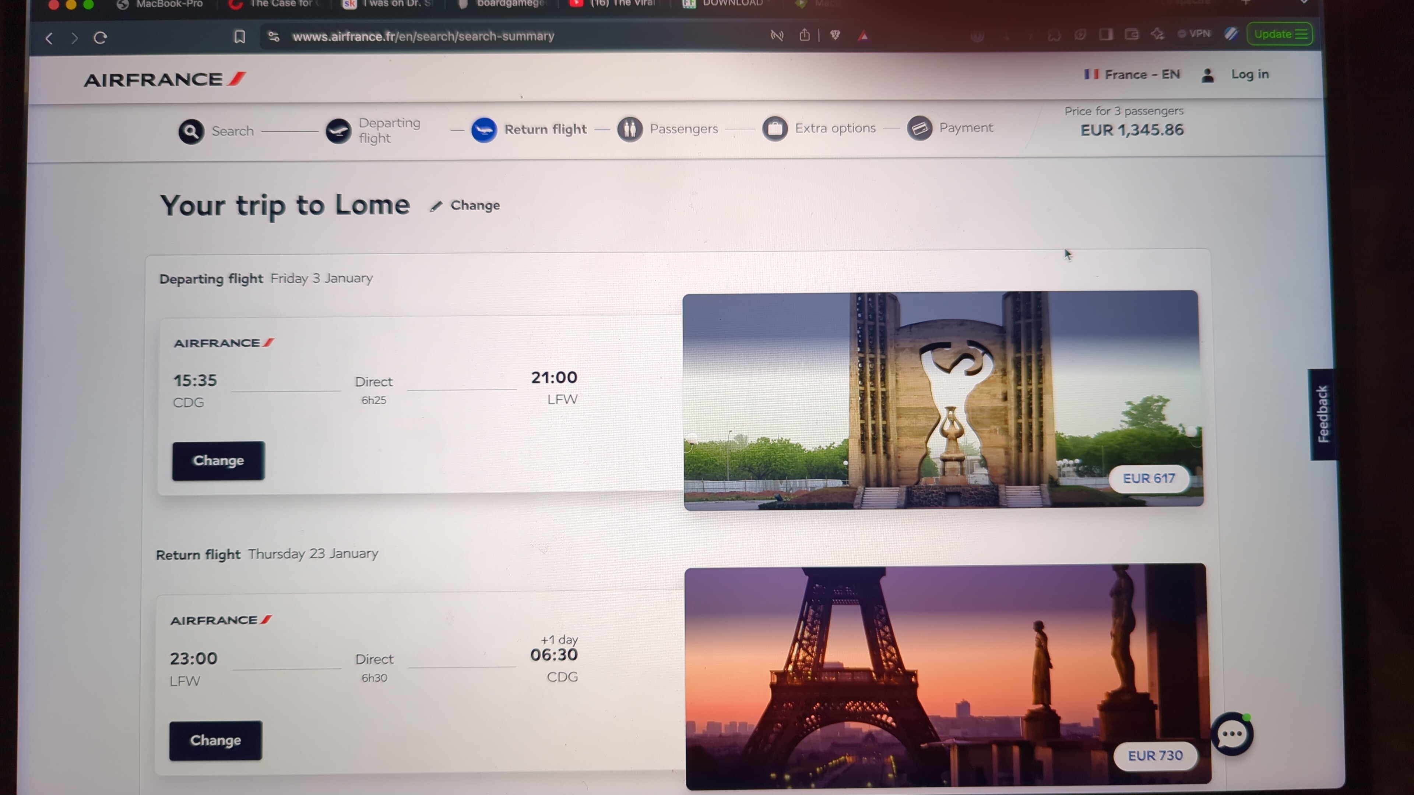
Task: Click the Passengers step icon
Action: 630,130
